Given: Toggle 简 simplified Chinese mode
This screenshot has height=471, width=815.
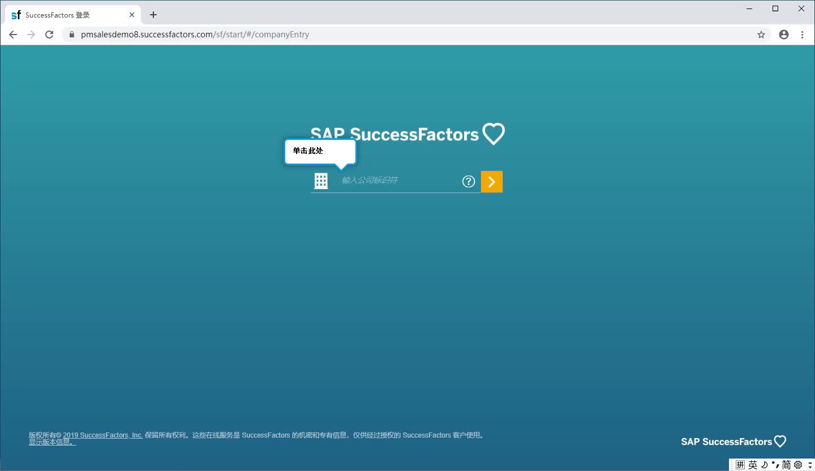Looking at the screenshot, I should pos(787,465).
